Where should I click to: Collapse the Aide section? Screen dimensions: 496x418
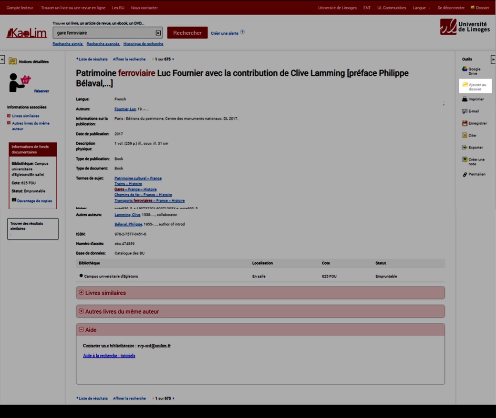click(82, 329)
